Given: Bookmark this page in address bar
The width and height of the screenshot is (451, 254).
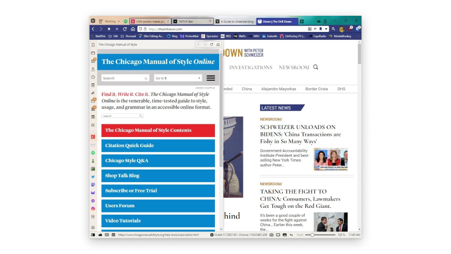Looking at the screenshot, I should pyautogui.click(x=320, y=29).
